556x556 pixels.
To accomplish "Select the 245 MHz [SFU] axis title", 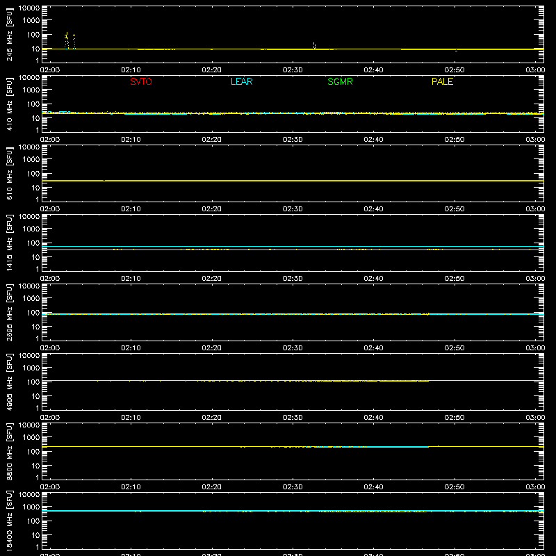I will coord(10,34).
